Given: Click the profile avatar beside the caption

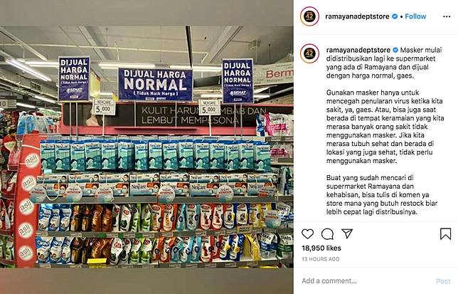Looking at the screenshot, I should point(309,53).
